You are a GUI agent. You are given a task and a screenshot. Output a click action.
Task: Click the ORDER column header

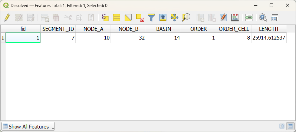pos(199,29)
